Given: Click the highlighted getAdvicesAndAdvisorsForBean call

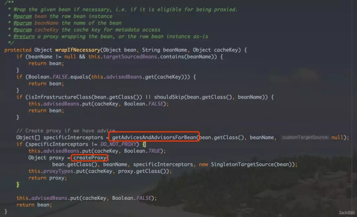Looking at the screenshot, I should coord(154,137).
